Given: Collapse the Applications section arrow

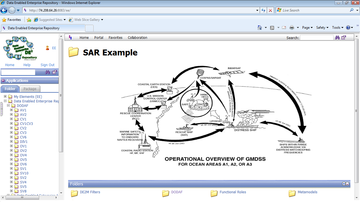Looking at the screenshot, I should pyautogui.click(x=3, y=81).
